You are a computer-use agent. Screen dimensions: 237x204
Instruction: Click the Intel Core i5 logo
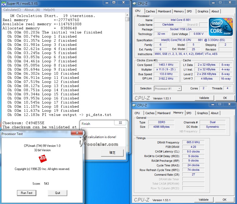click(221, 27)
